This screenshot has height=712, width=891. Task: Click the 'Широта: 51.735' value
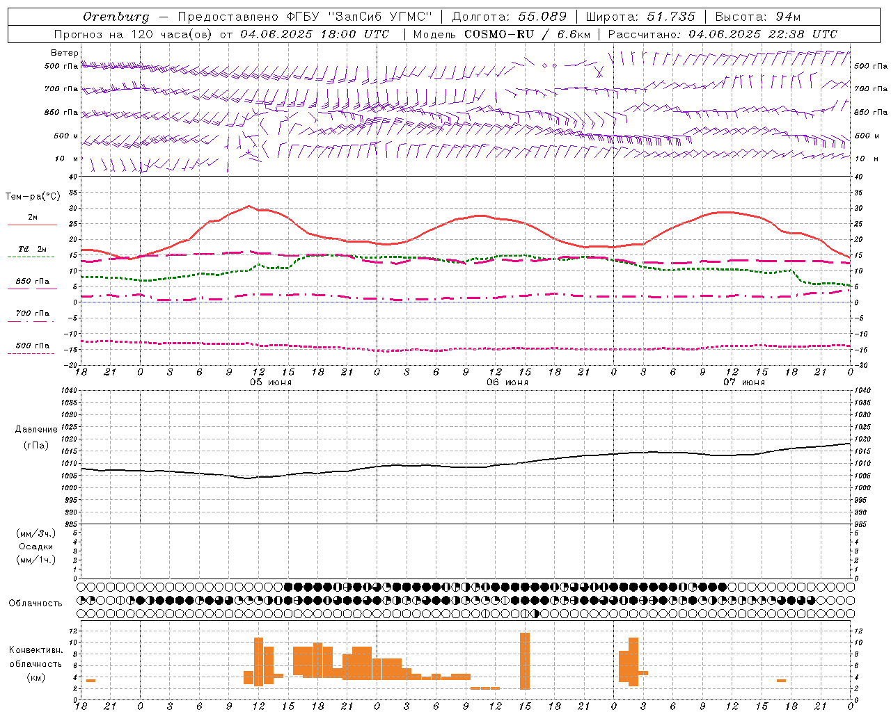click(x=640, y=17)
